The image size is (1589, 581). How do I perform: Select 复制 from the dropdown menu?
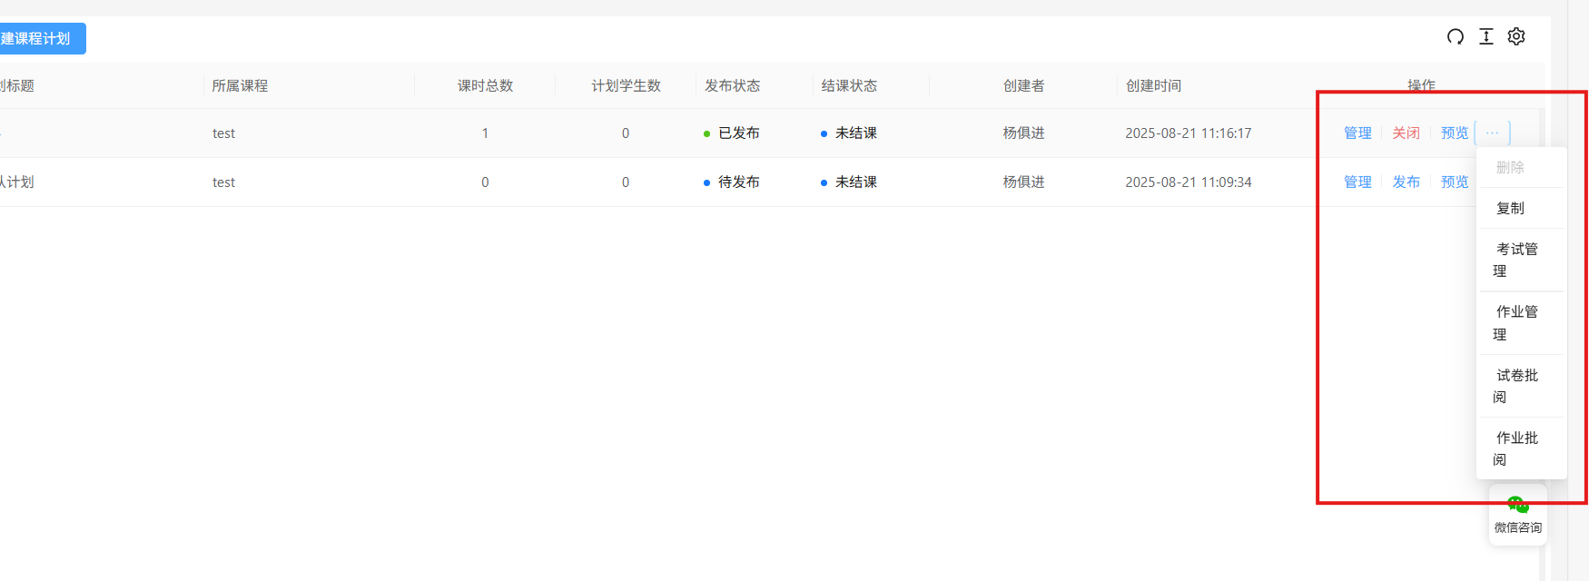[x=1511, y=208]
